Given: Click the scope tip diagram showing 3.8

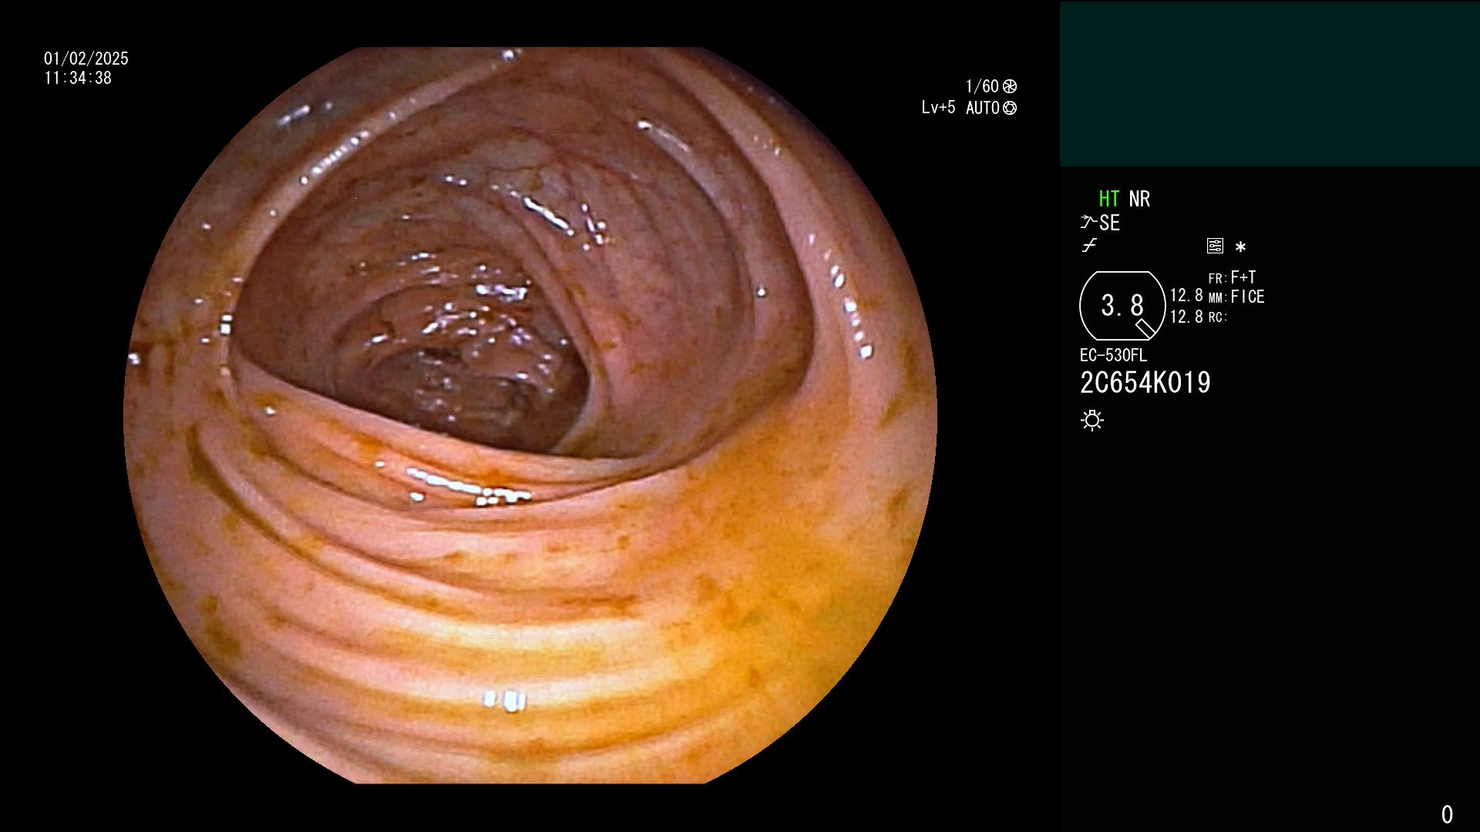Looking at the screenshot, I should coord(1122,306).
